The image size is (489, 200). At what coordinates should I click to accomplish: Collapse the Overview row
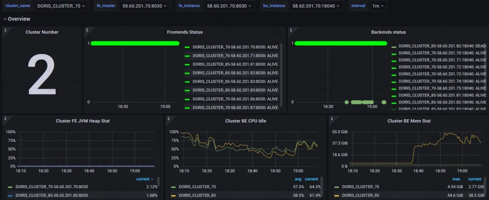tap(17, 19)
